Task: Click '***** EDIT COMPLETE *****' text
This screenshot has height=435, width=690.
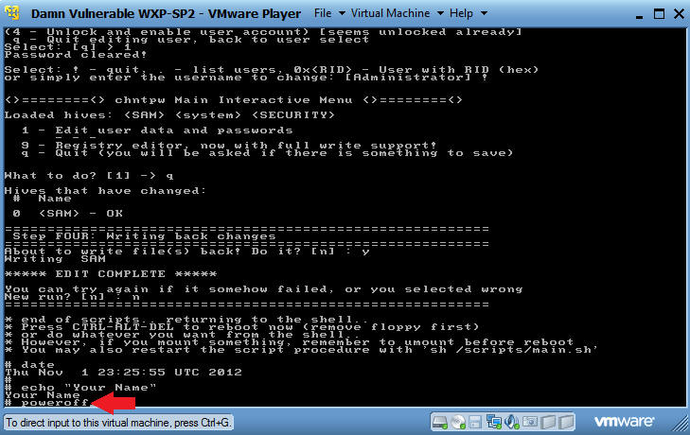Action: point(111,274)
